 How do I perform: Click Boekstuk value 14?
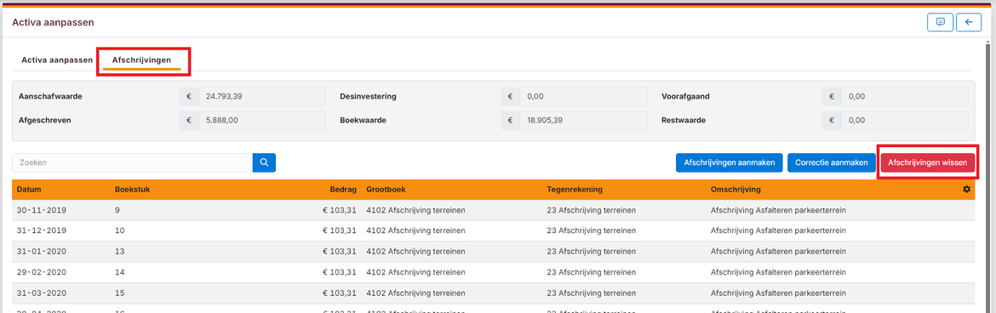[x=119, y=272]
